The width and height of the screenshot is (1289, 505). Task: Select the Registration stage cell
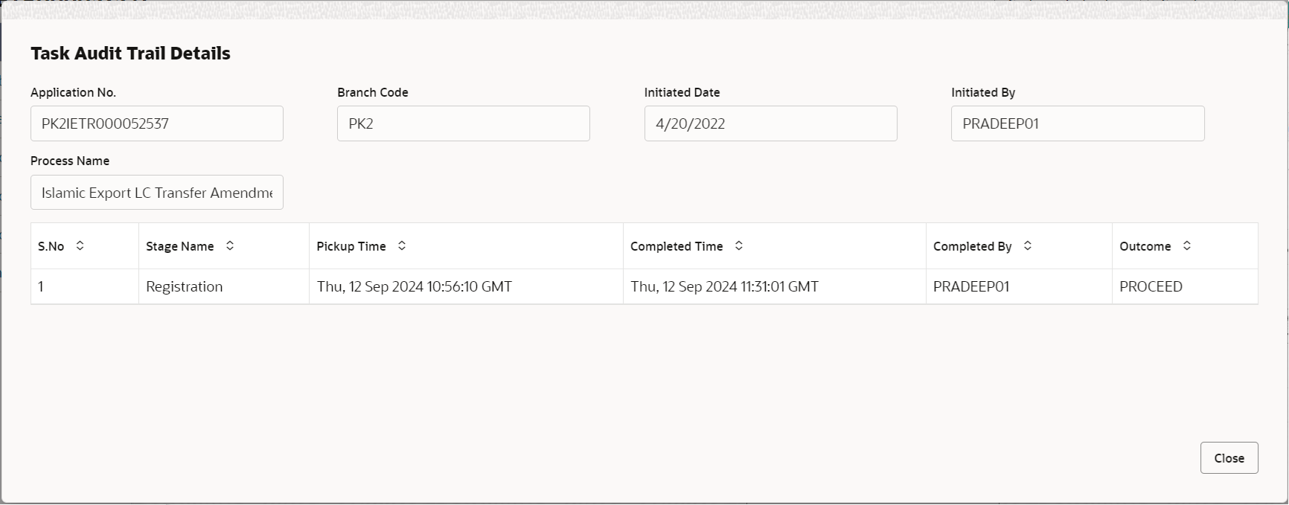224,286
